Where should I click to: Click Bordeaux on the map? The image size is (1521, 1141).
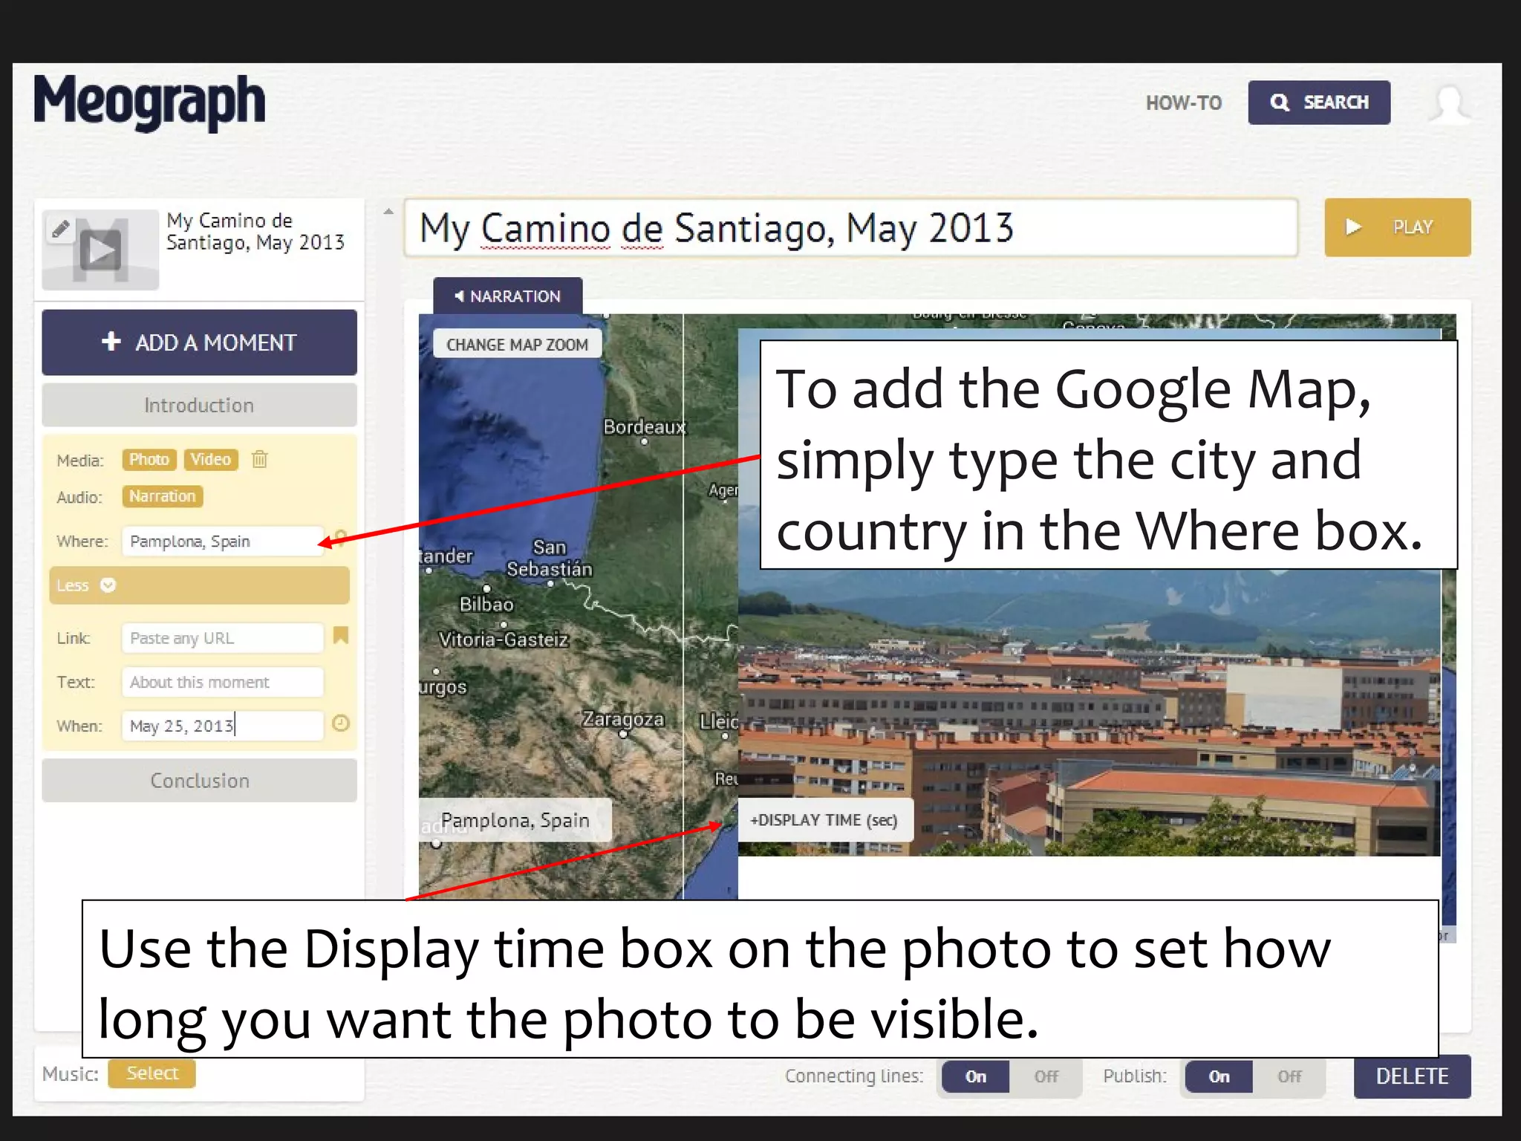coord(644,427)
